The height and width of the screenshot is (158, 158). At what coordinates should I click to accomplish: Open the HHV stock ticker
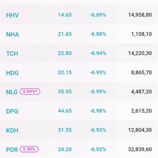pos(12,15)
